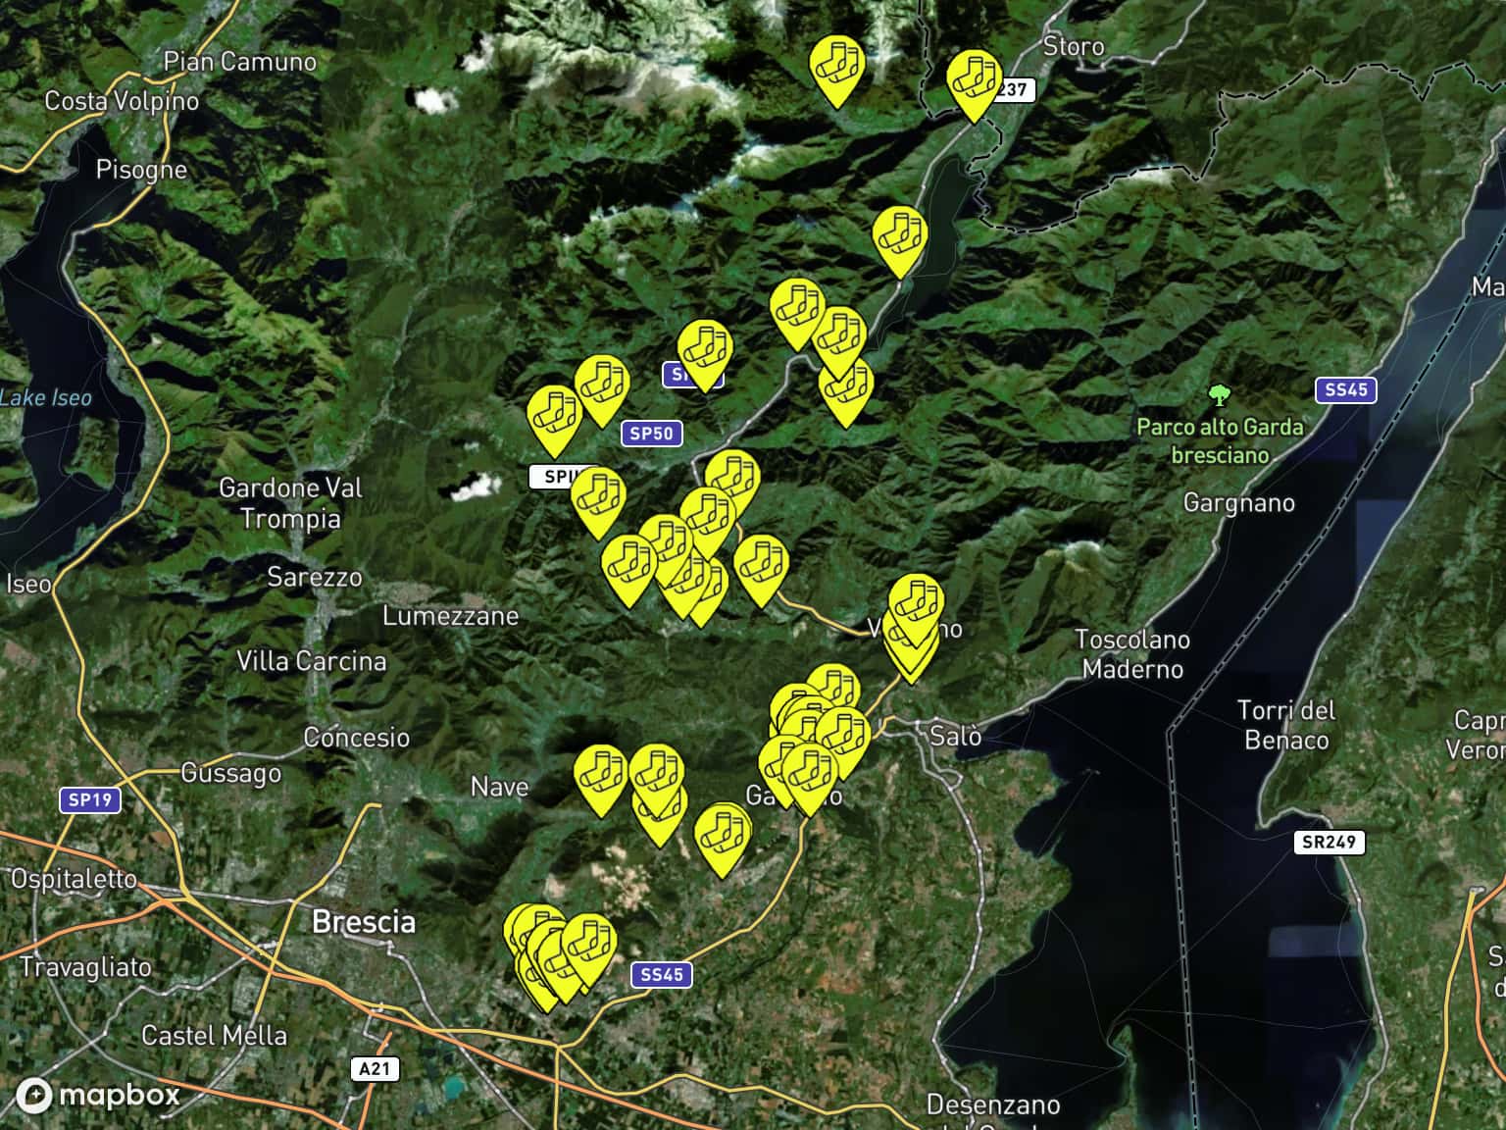The width and height of the screenshot is (1506, 1130).
Task: Click the westernmost sock marker above the SPIII shield
Action: click(x=554, y=418)
